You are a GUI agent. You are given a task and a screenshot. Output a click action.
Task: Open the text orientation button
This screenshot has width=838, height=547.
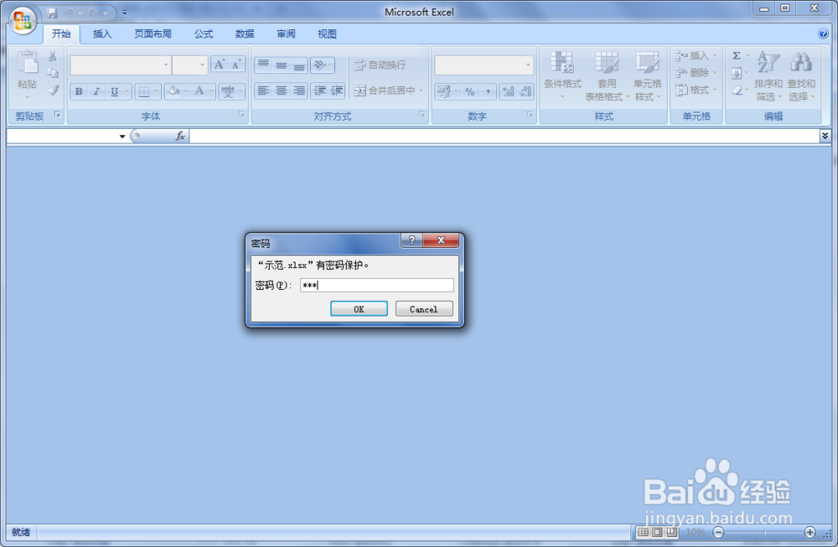[323, 65]
